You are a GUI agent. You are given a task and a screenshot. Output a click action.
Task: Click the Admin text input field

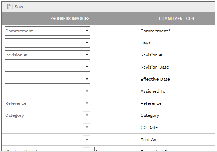(x=112, y=150)
